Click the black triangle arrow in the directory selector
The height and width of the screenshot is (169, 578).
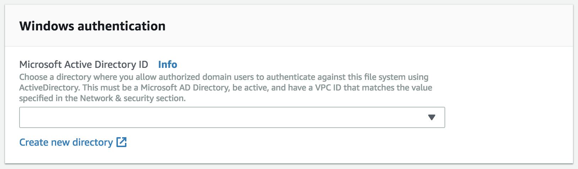pyautogui.click(x=432, y=117)
